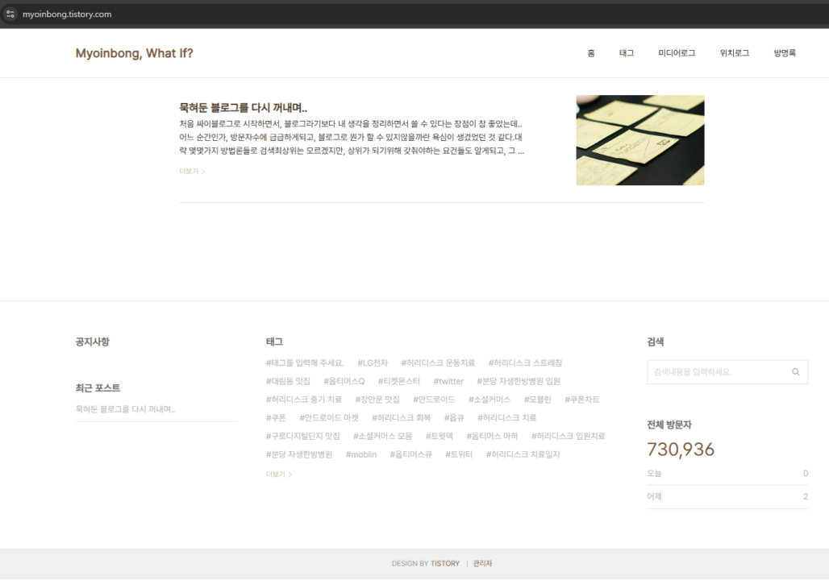The height and width of the screenshot is (580, 829).
Task: Click the #moblin tag
Action: (x=361, y=454)
